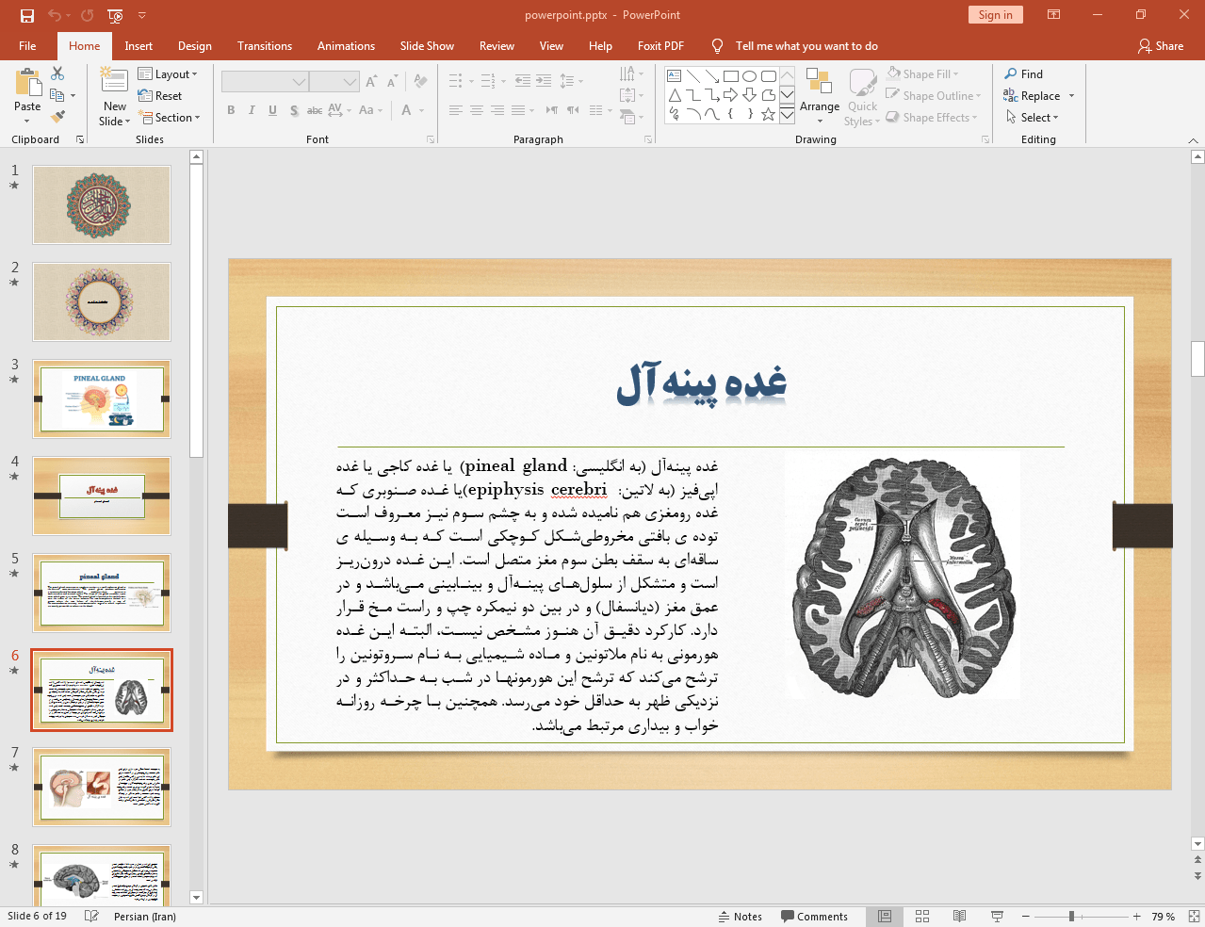
Task: Open the Section dropdown
Action: pyautogui.click(x=170, y=118)
